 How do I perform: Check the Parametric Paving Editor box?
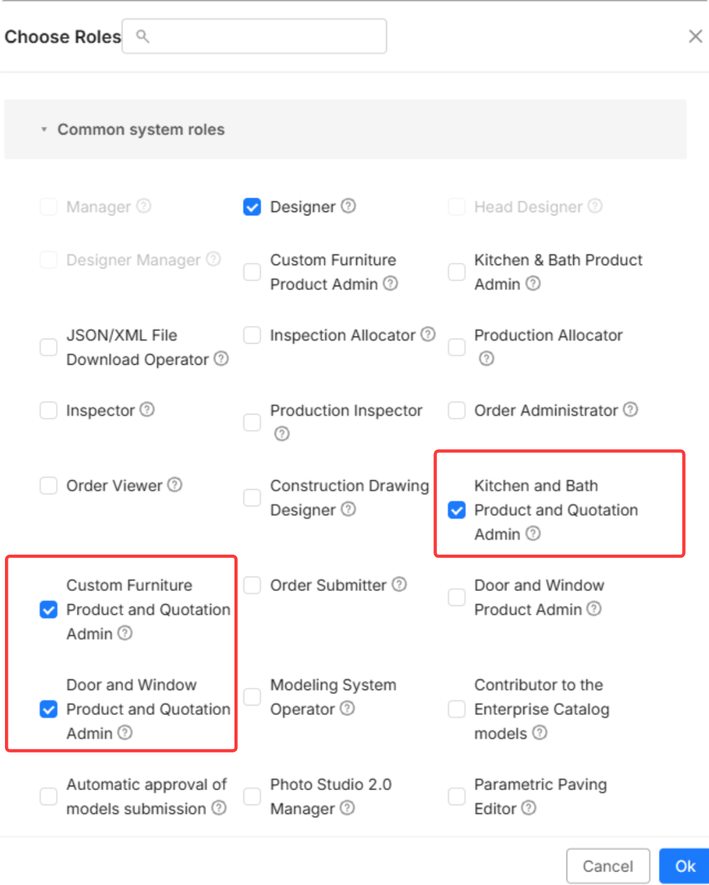click(457, 796)
